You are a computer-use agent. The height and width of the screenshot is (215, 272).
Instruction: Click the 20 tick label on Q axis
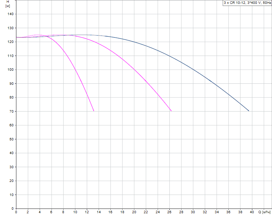(134, 212)
